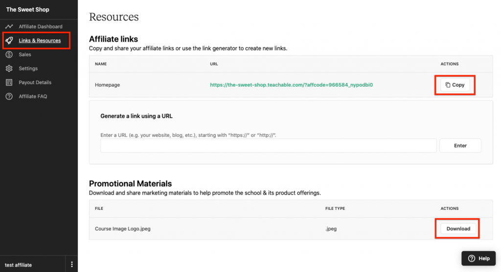The width and height of the screenshot is (501, 272).
Task: Focus the URL input field for link generation
Action: [268, 146]
